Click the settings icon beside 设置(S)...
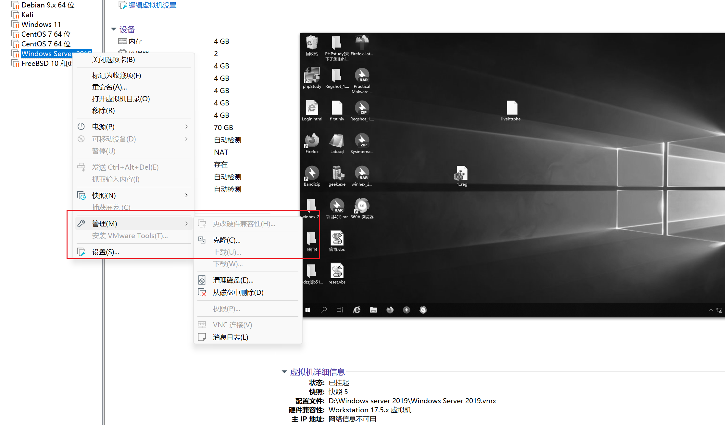This screenshot has height=425, width=725. pos(81,252)
